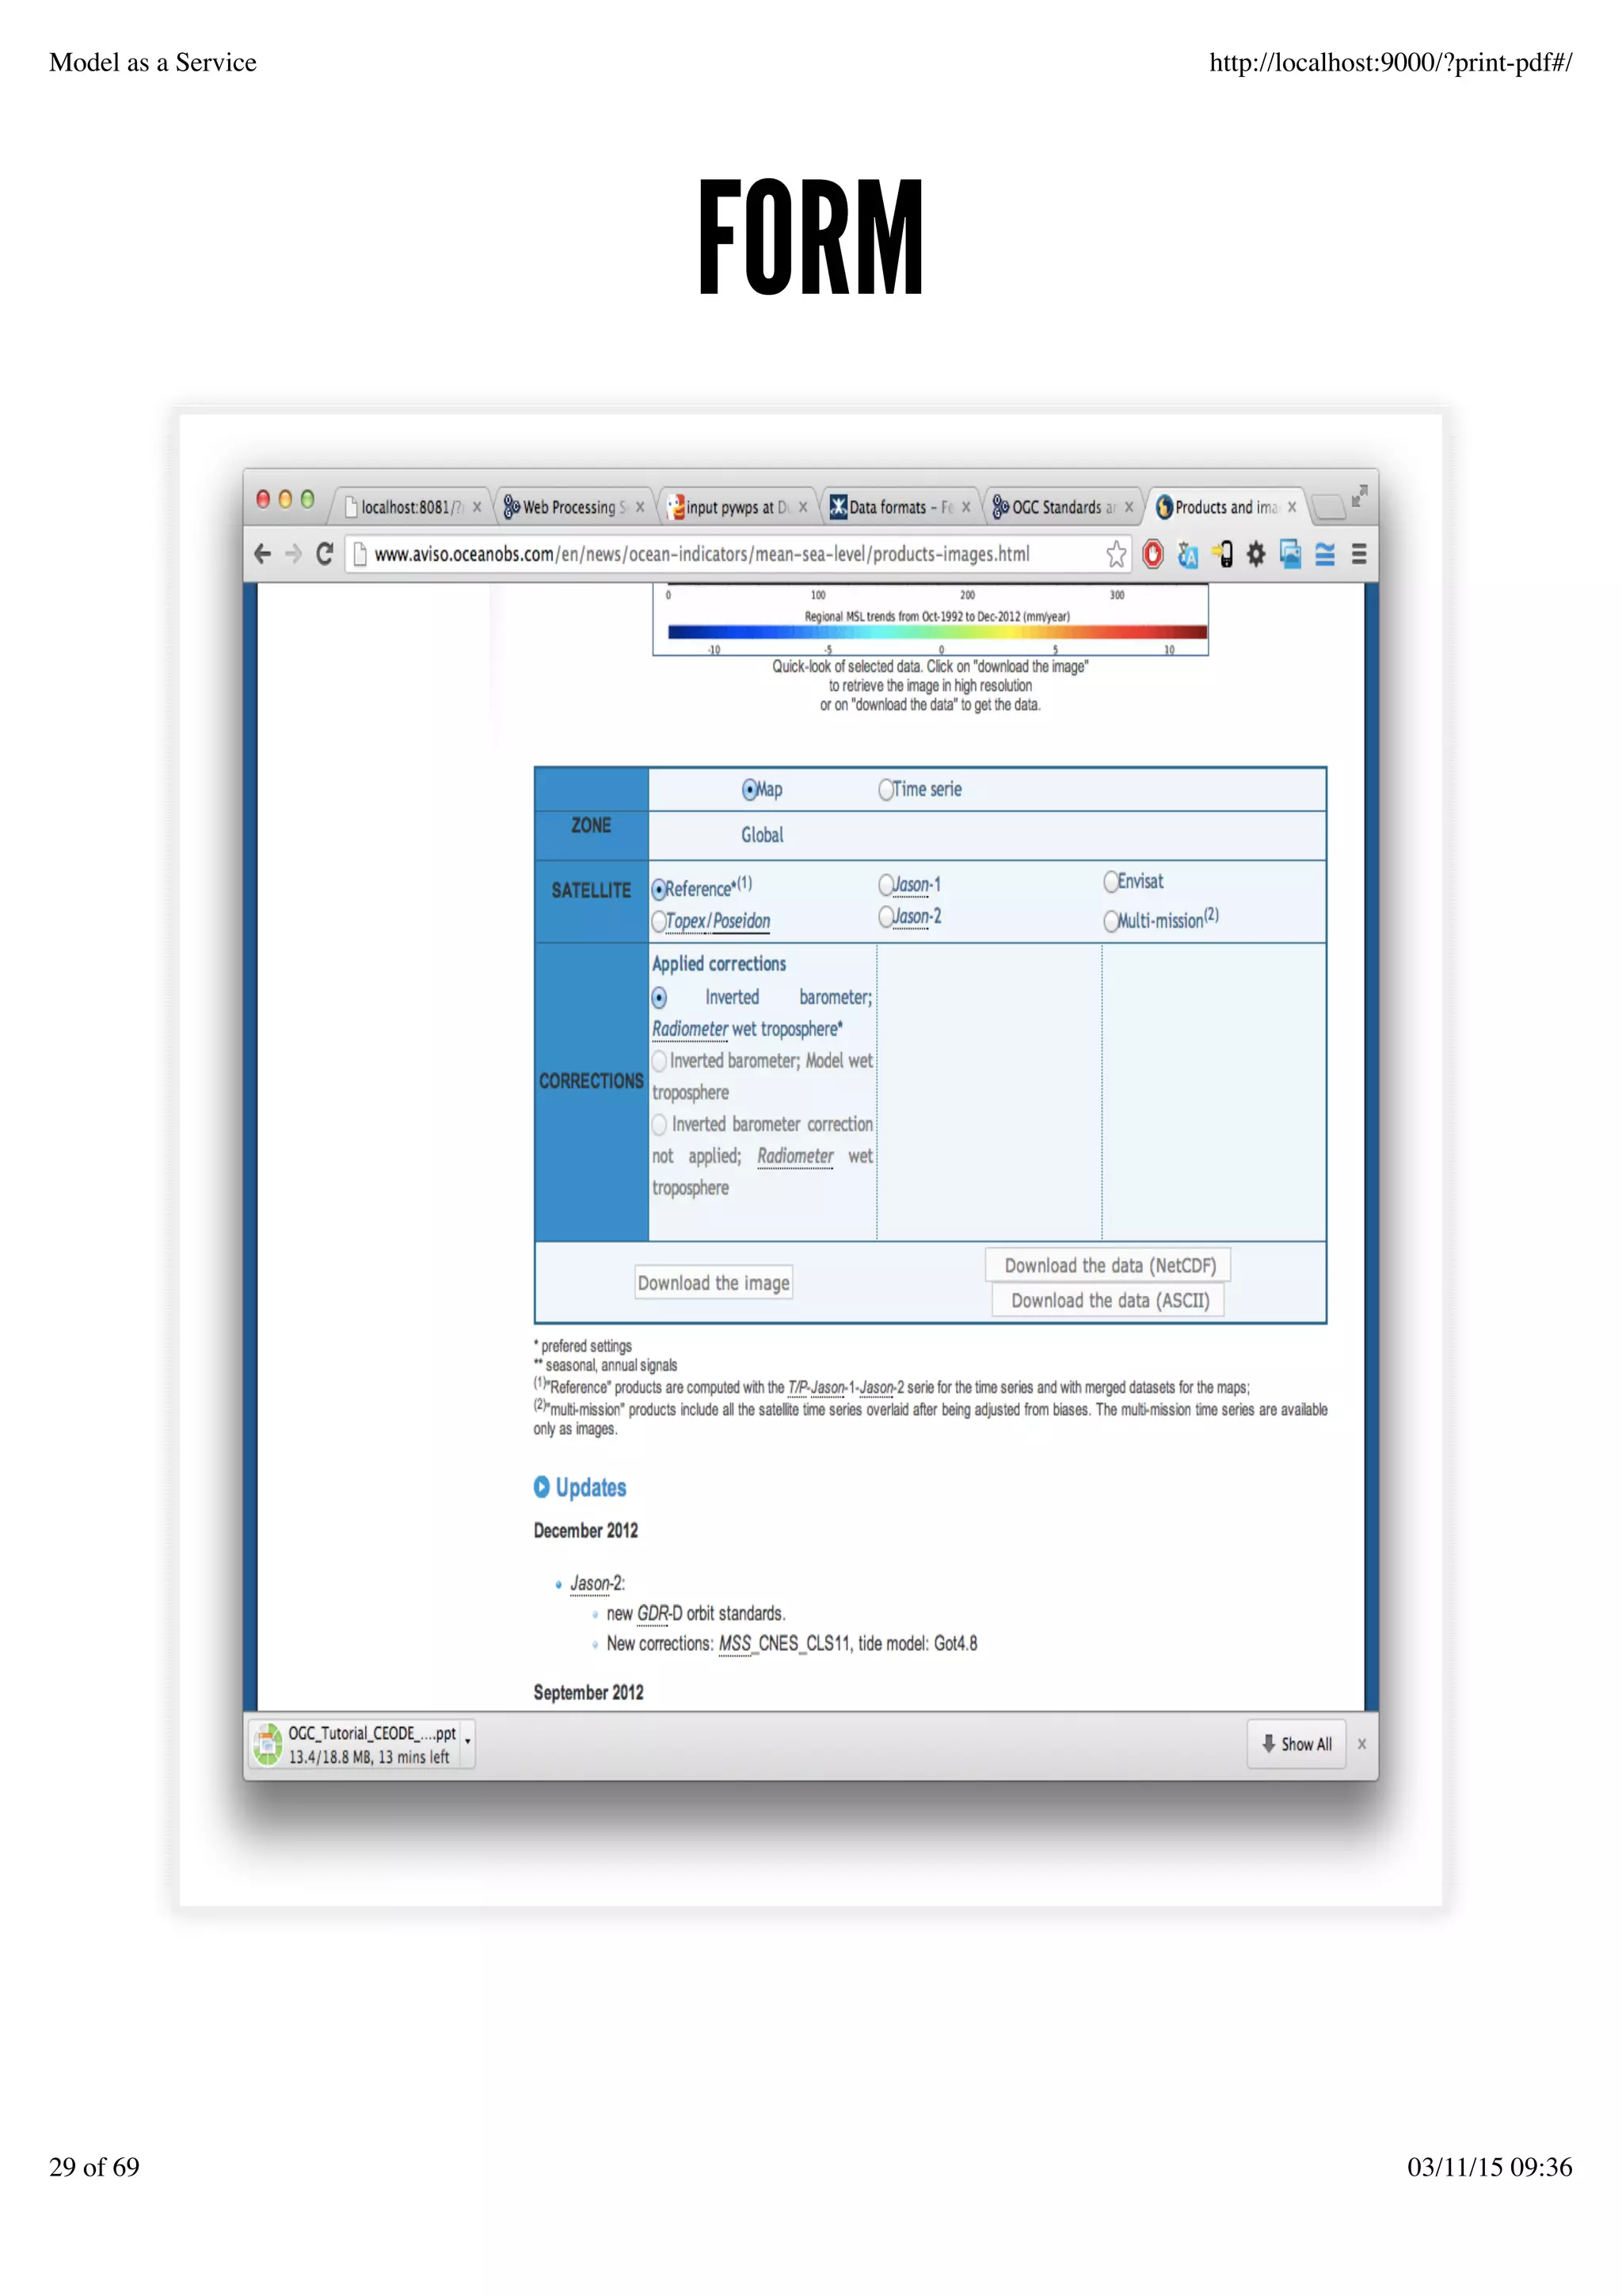Click the phone-send extension icon
This screenshot has width=1622, height=2296.
point(1222,554)
